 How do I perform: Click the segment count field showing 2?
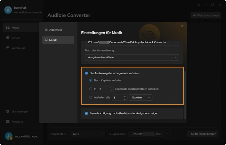coord(106,89)
